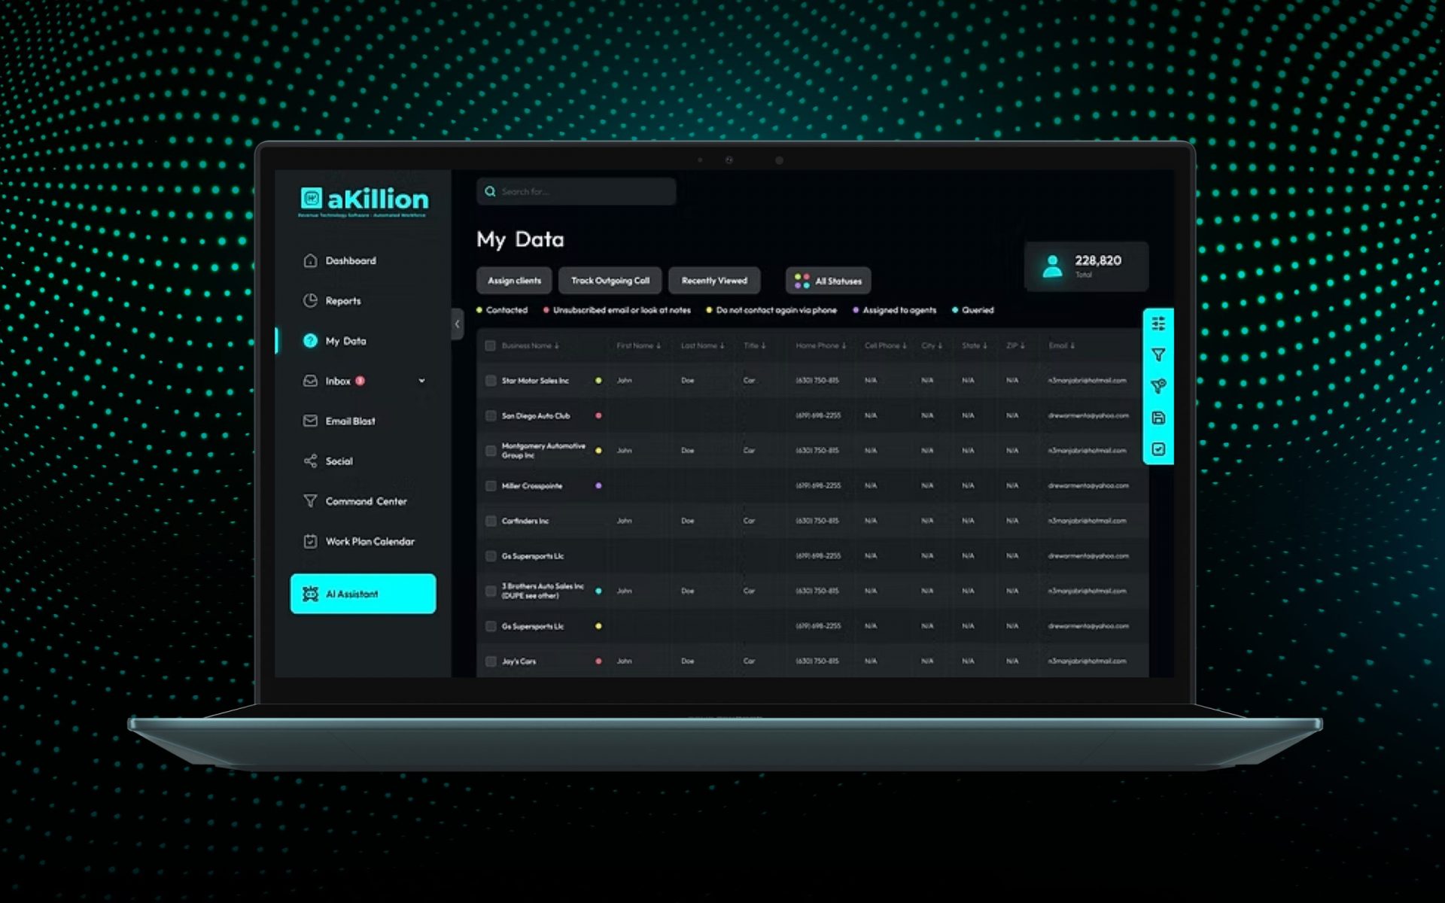Click the checkmark box icon in side toolbar
This screenshot has height=903, width=1445.
[1158, 449]
